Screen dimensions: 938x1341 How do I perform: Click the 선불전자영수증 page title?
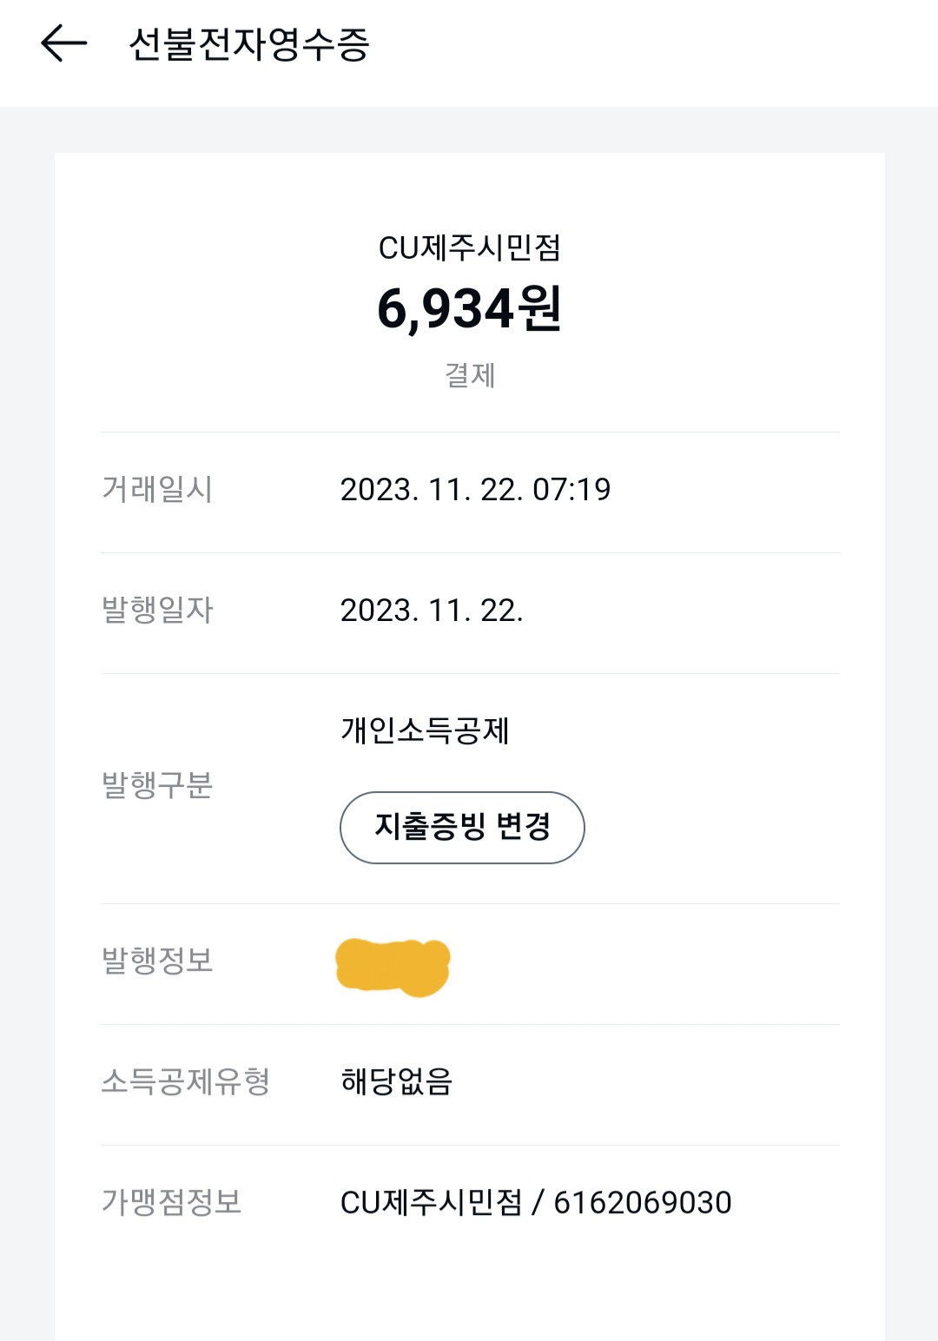coord(248,44)
